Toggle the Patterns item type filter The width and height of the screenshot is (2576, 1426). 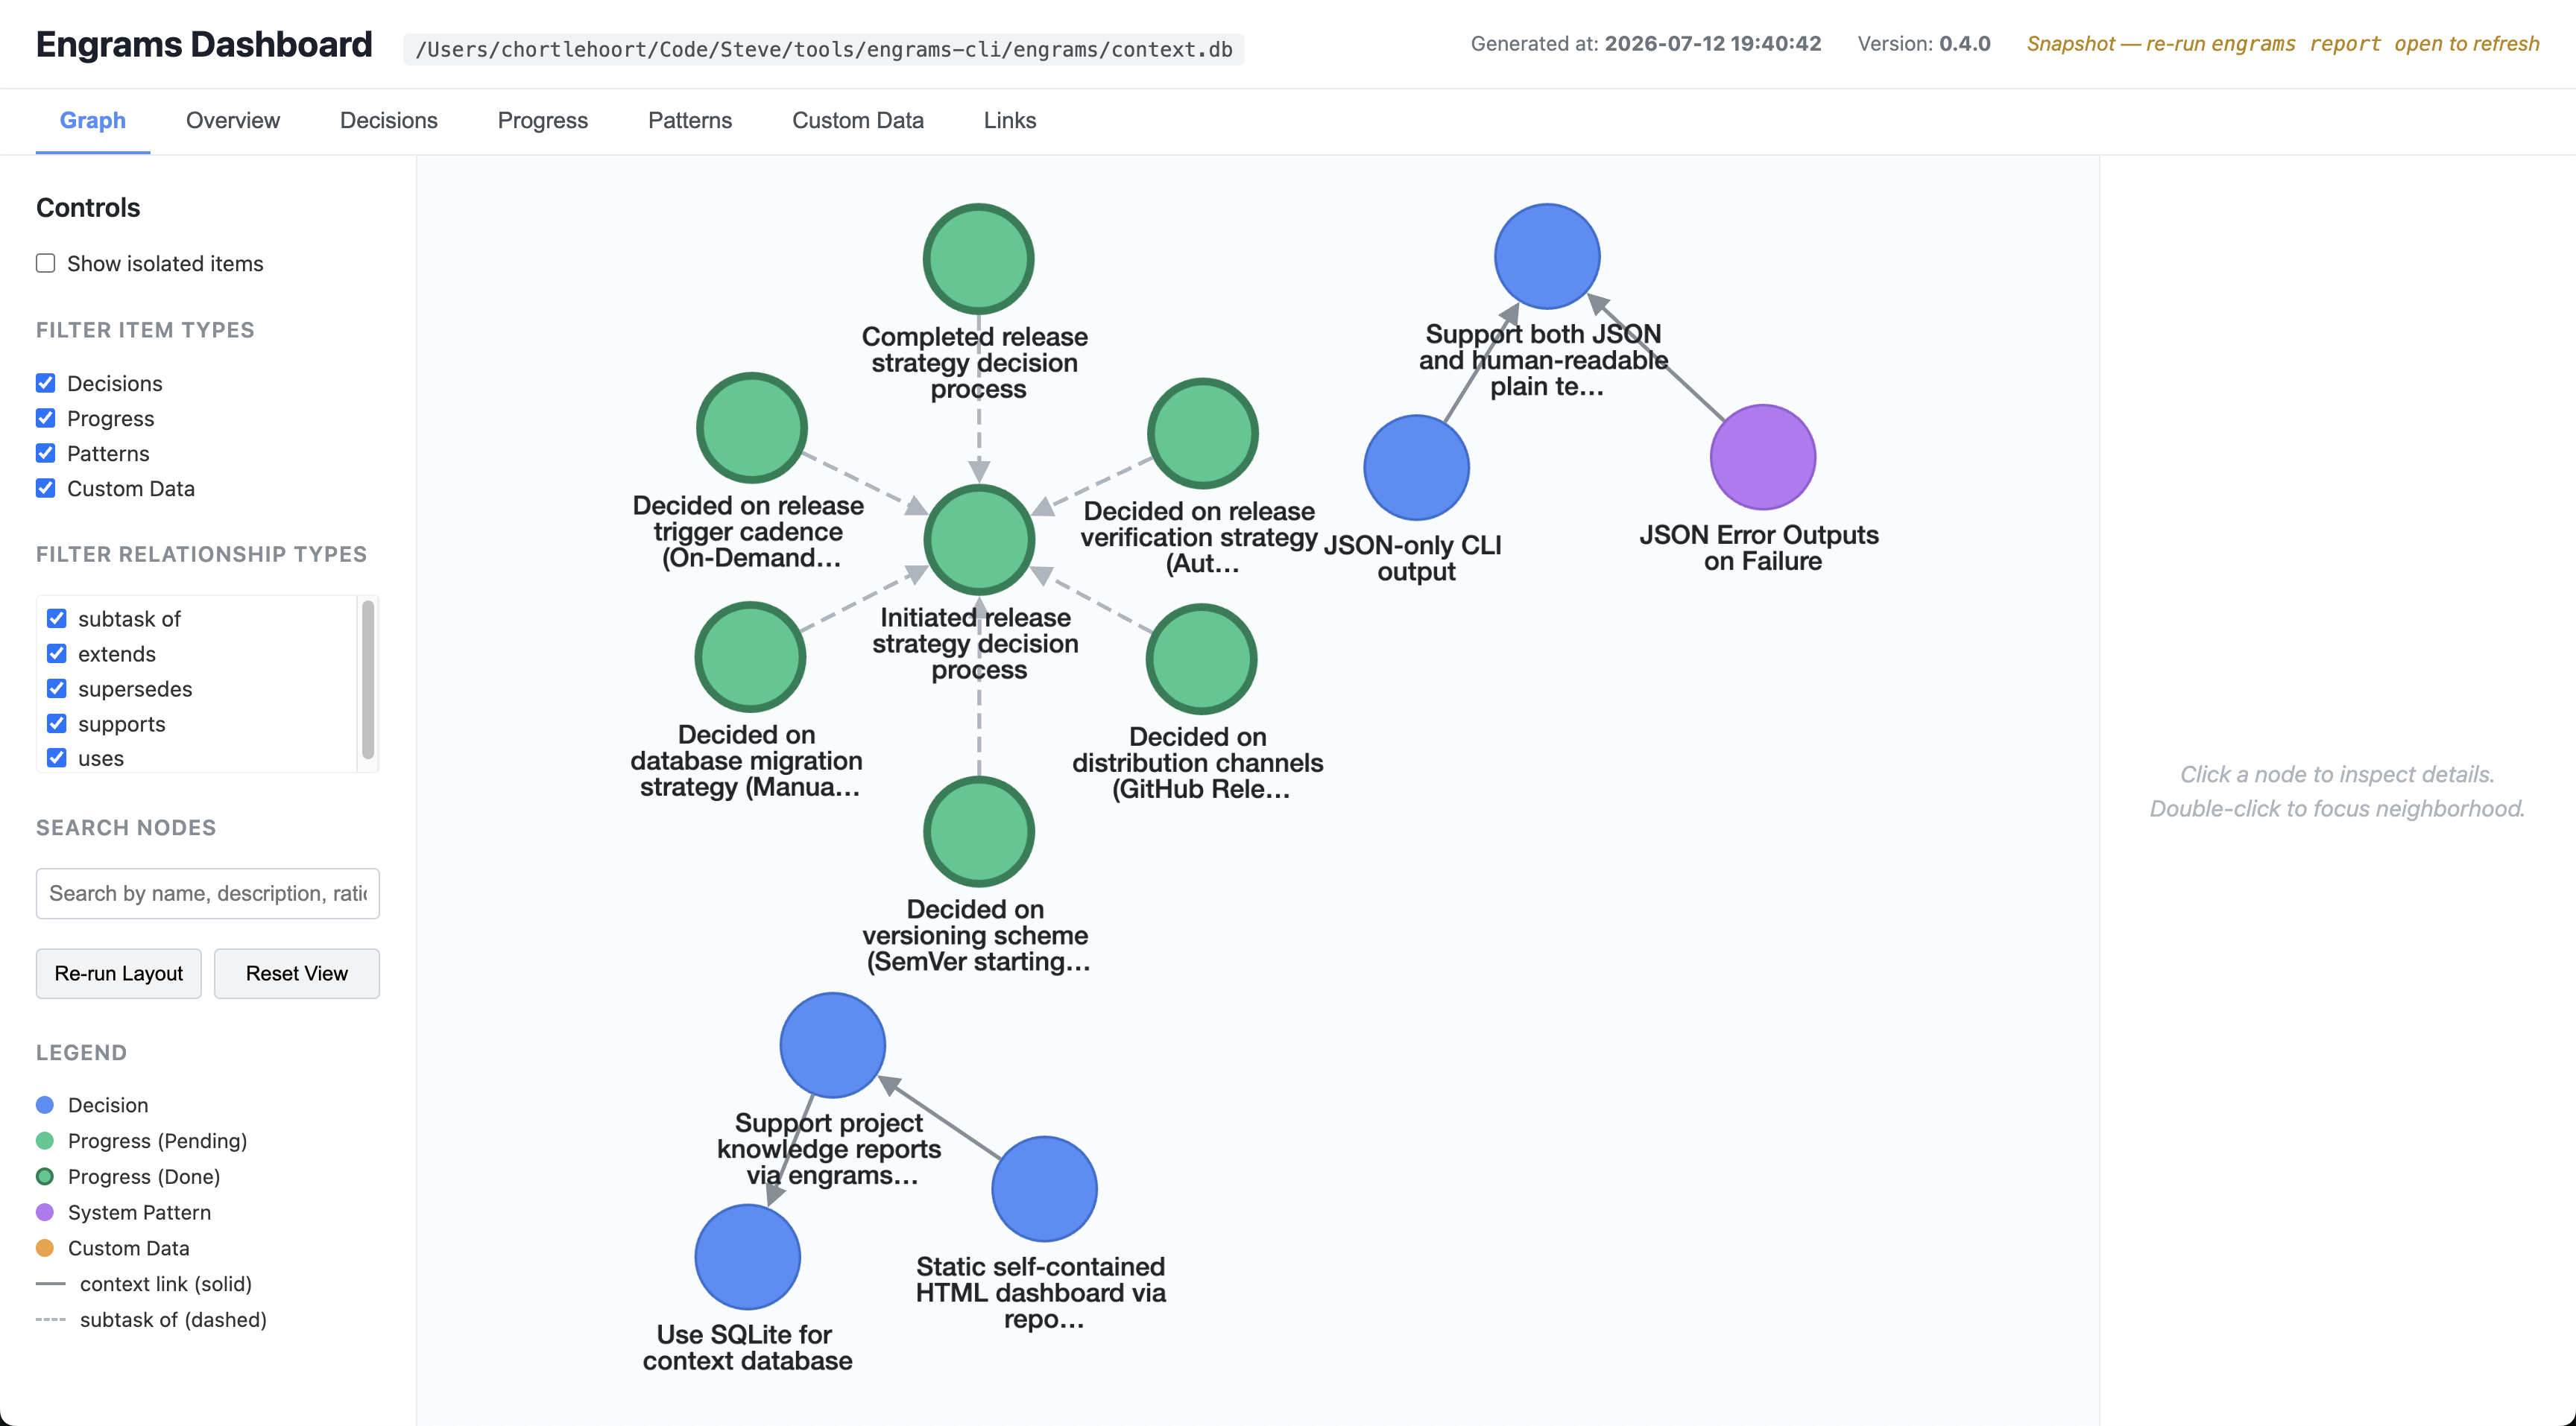point(46,453)
